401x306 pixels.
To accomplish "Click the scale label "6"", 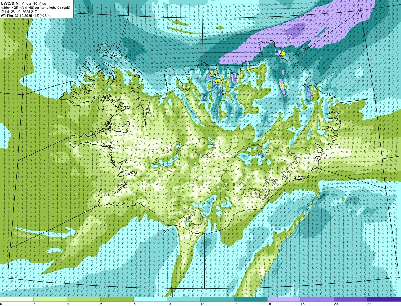I will point(101,304).
